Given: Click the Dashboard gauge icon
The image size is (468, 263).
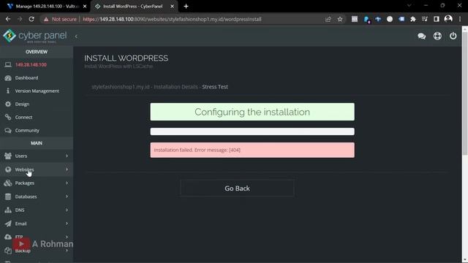Looking at the screenshot, I should (x=8, y=78).
